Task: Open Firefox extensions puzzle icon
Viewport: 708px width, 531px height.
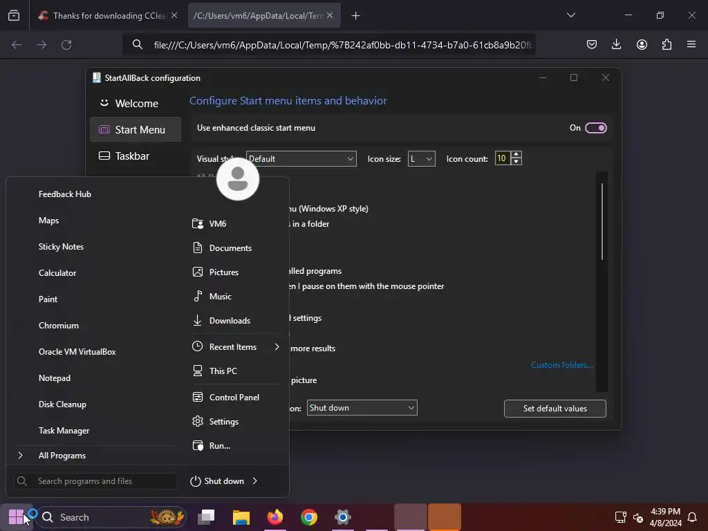Action: [x=667, y=44]
